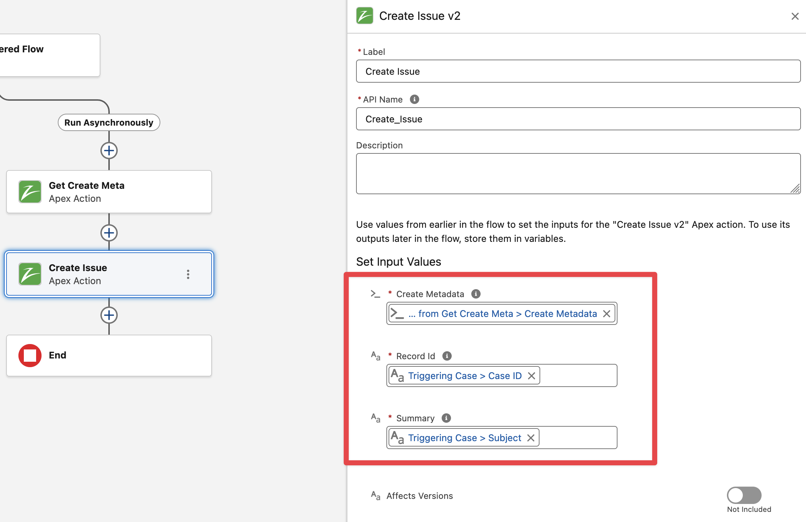
Task: Add element between Get Create Meta and Create Issue
Action: tap(109, 233)
